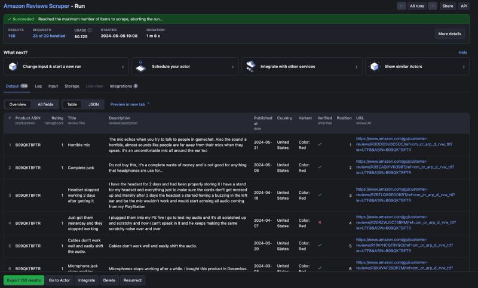
Task: Click the cube icon for new run
Action: tap(13, 66)
